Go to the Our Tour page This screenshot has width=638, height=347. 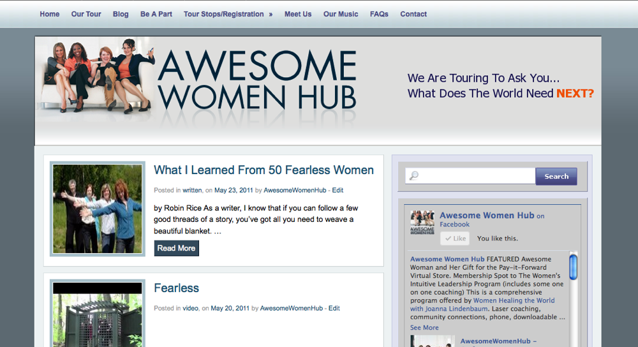click(86, 14)
